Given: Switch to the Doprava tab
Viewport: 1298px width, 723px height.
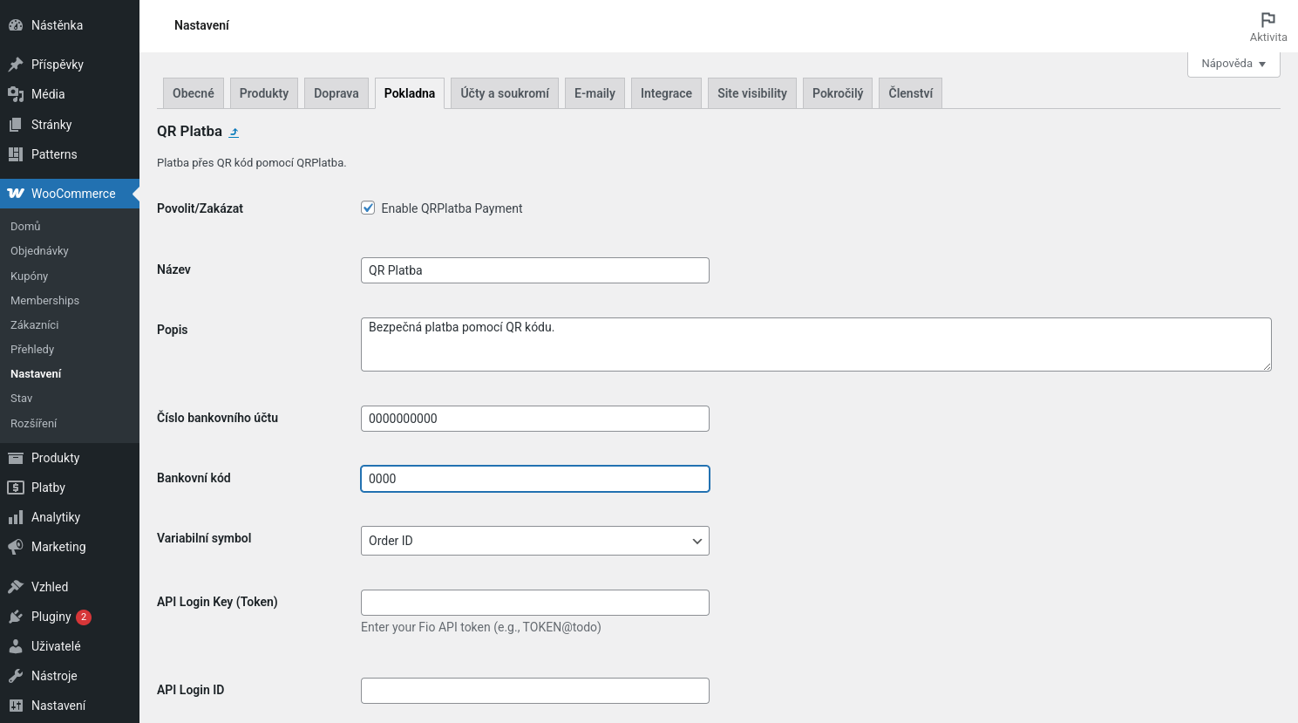Looking at the screenshot, I should coord(336,93).
